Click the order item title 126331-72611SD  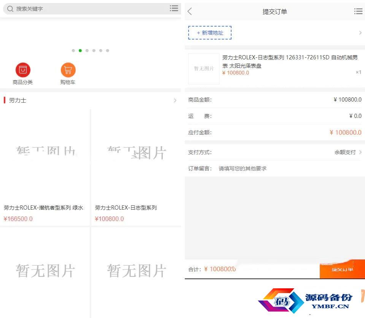pyautogui.click(x=290, y=62)
